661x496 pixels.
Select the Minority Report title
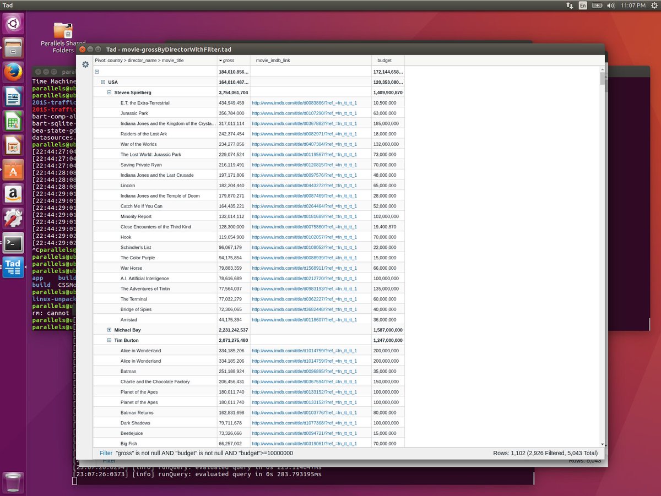pos(136,216)
